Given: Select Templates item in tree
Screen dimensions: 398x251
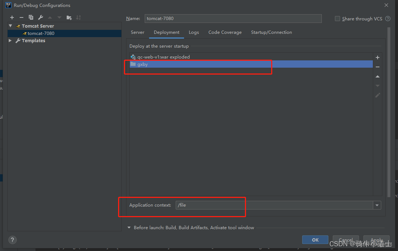Looking at the screenshot, I should (x=33, y=40).
